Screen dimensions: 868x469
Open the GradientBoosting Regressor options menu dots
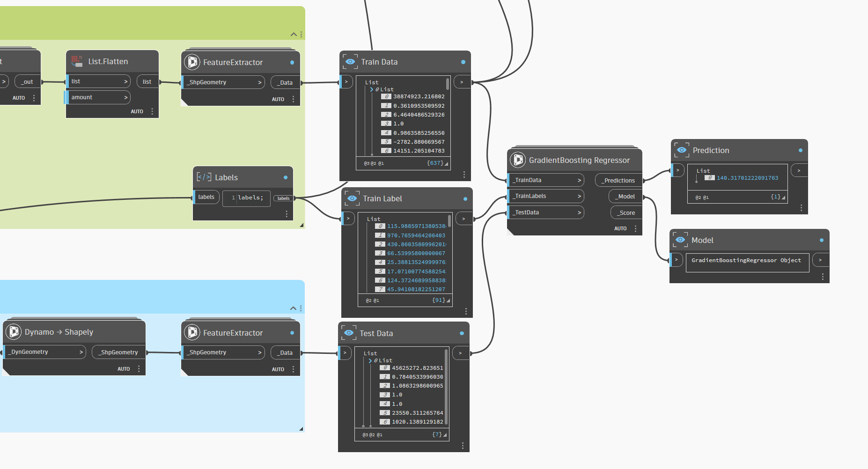pos(635,228)
